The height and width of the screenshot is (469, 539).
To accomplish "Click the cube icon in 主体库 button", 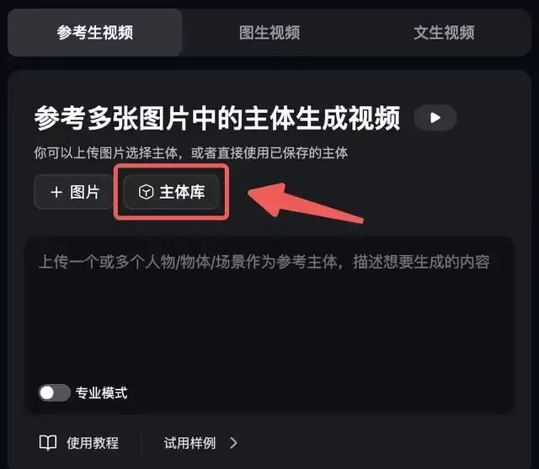I will [x=146, y=192].
